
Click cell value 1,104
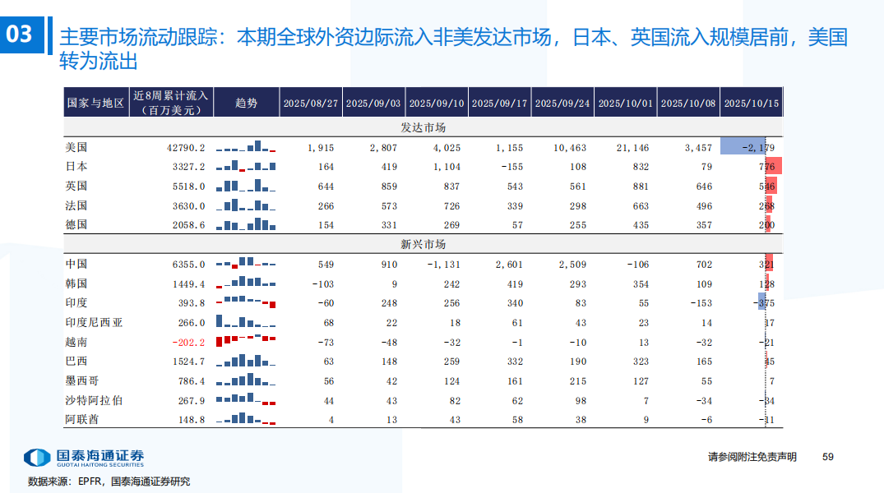[x=447, y=167]
